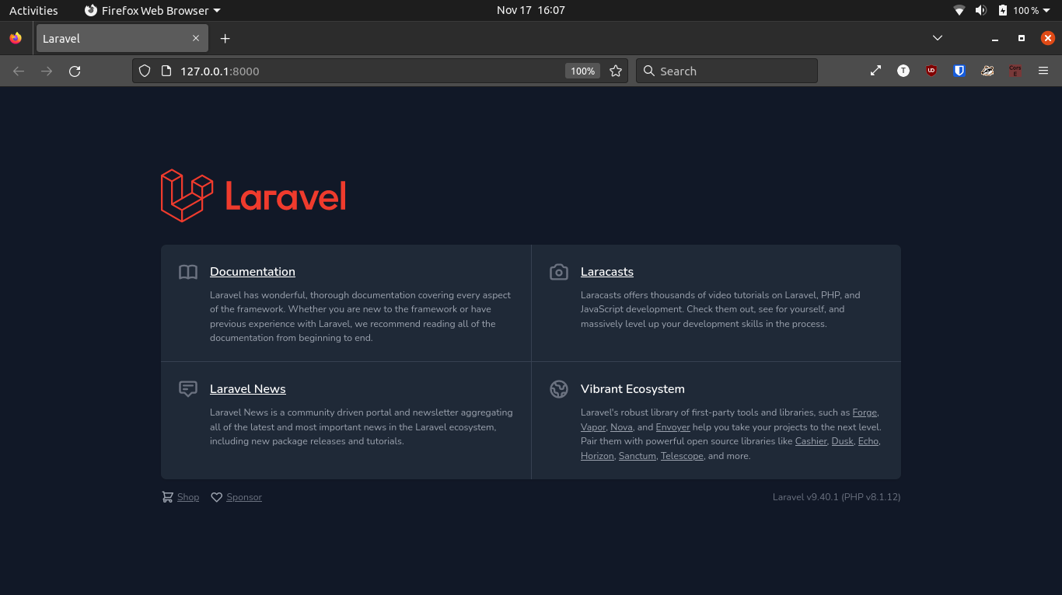Click the Laravel v9.40.1 (PHP v8.1.12) text

[x=837, y=497]
